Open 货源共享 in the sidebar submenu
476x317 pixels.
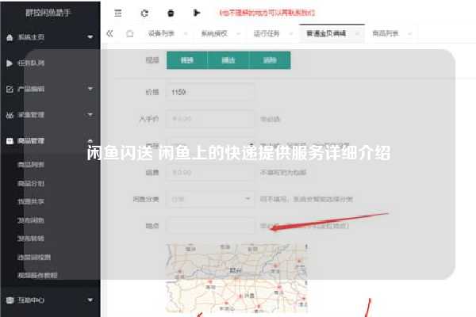(x=31, y=202)
